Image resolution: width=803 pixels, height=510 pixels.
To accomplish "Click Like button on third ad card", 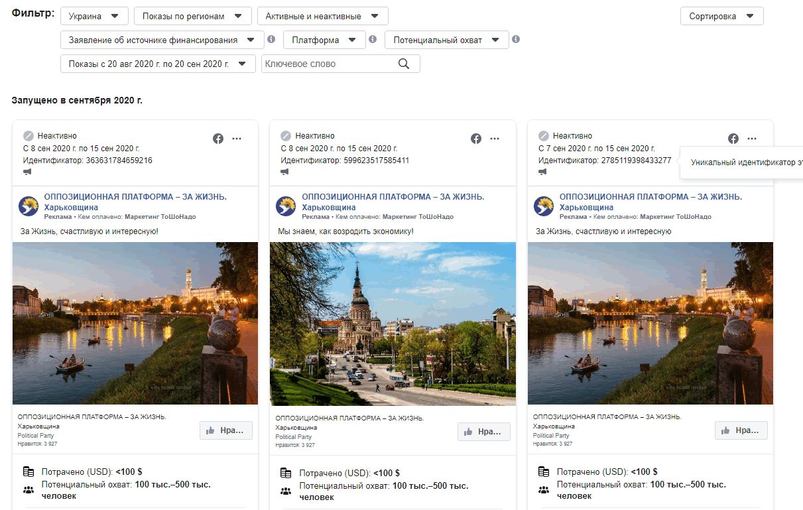I will pyautogui.click(x=741, y=430).
